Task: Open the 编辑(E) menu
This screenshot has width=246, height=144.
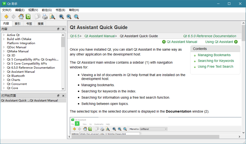Action: click(20, 10)
